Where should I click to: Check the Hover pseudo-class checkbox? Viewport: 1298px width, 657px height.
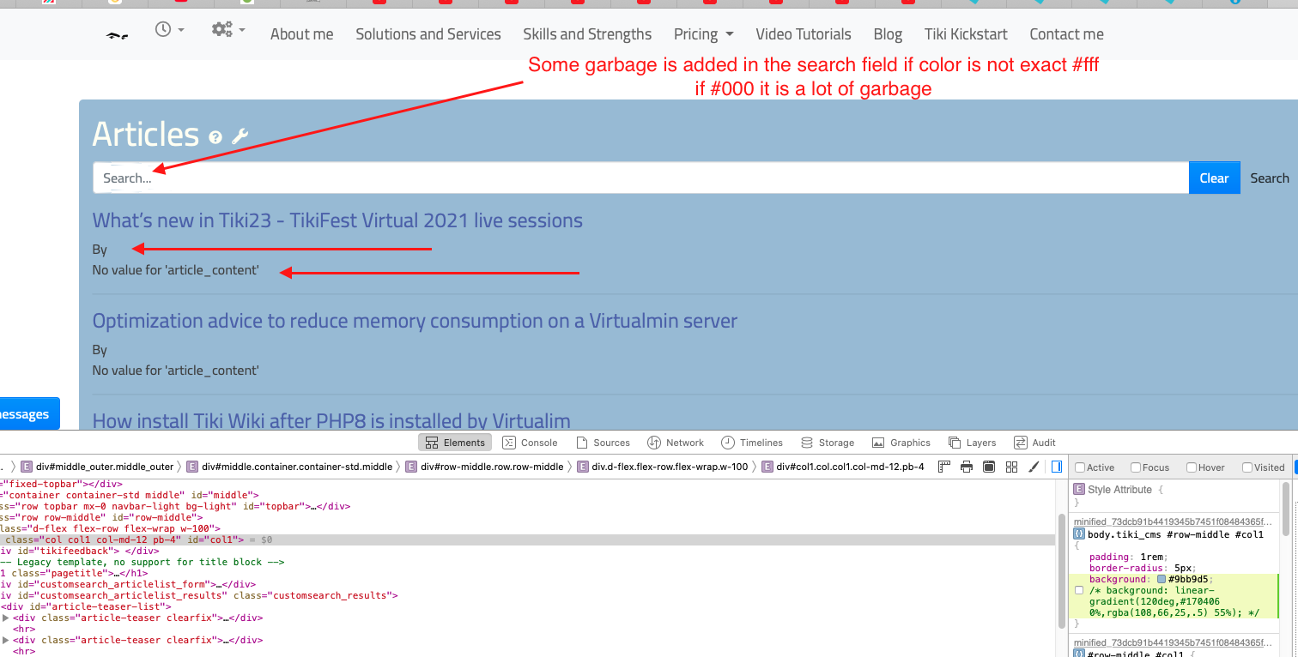click(1192, 467)
